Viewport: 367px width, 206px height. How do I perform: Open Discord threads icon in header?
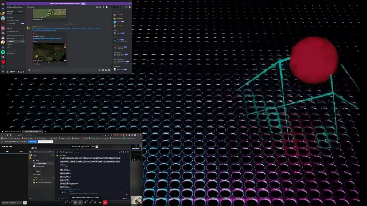click(97, 7)
